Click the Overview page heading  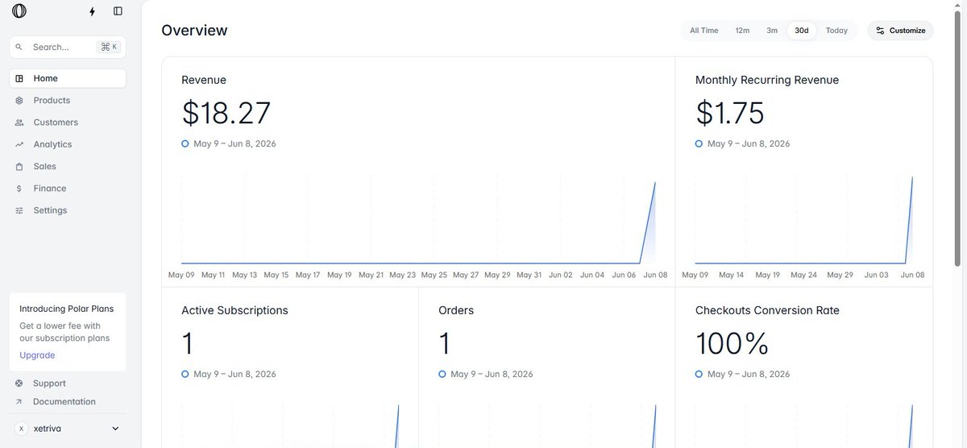(x=194, y=31)
